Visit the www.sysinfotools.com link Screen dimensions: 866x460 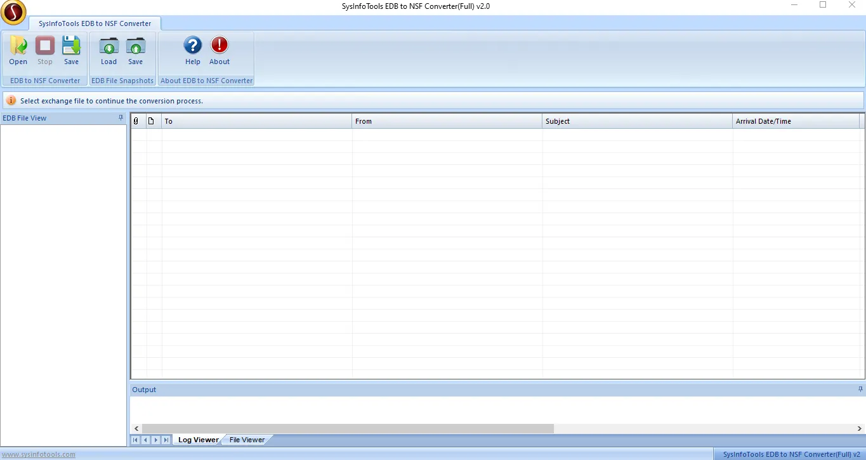point(39,454)
